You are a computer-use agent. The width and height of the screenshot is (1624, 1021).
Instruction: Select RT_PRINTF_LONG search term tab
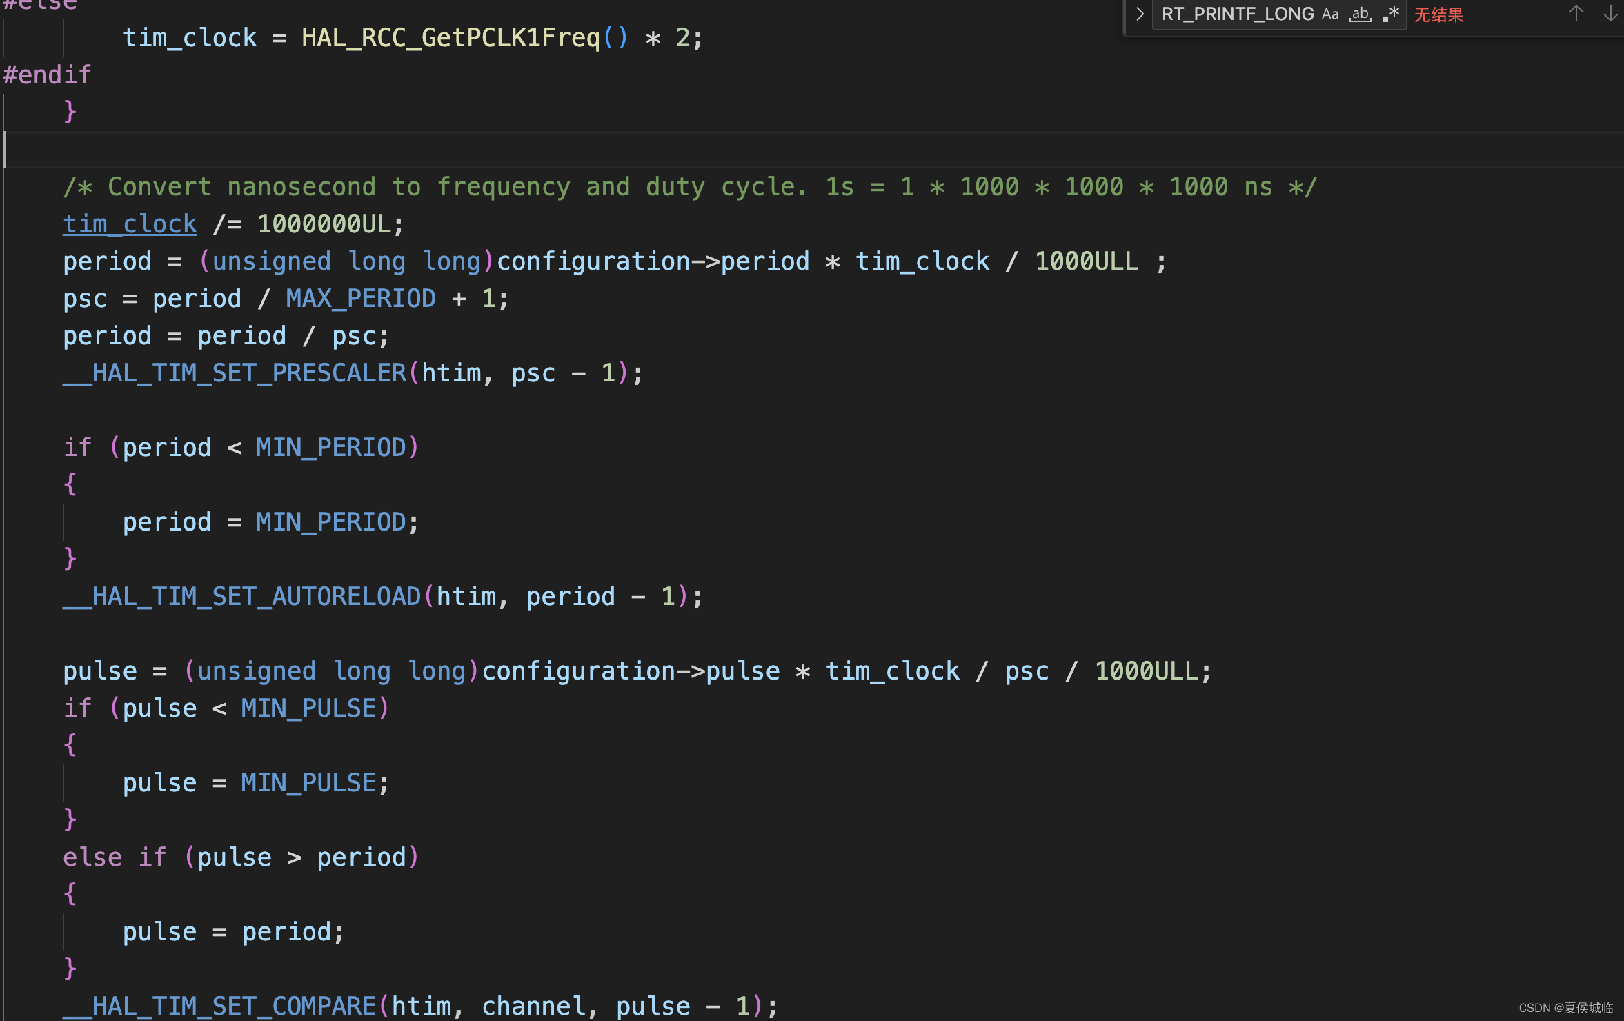[x=1240, y=13]
